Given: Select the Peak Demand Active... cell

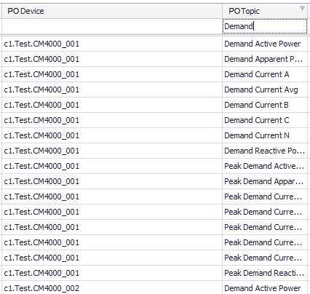Looking at the screenshot, I should coord(265,166).
